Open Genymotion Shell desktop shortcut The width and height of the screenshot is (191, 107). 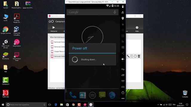tap(17, 56)
